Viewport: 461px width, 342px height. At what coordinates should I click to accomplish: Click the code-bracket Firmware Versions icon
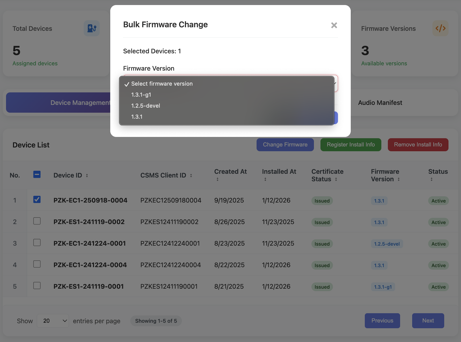pos(440,28)
